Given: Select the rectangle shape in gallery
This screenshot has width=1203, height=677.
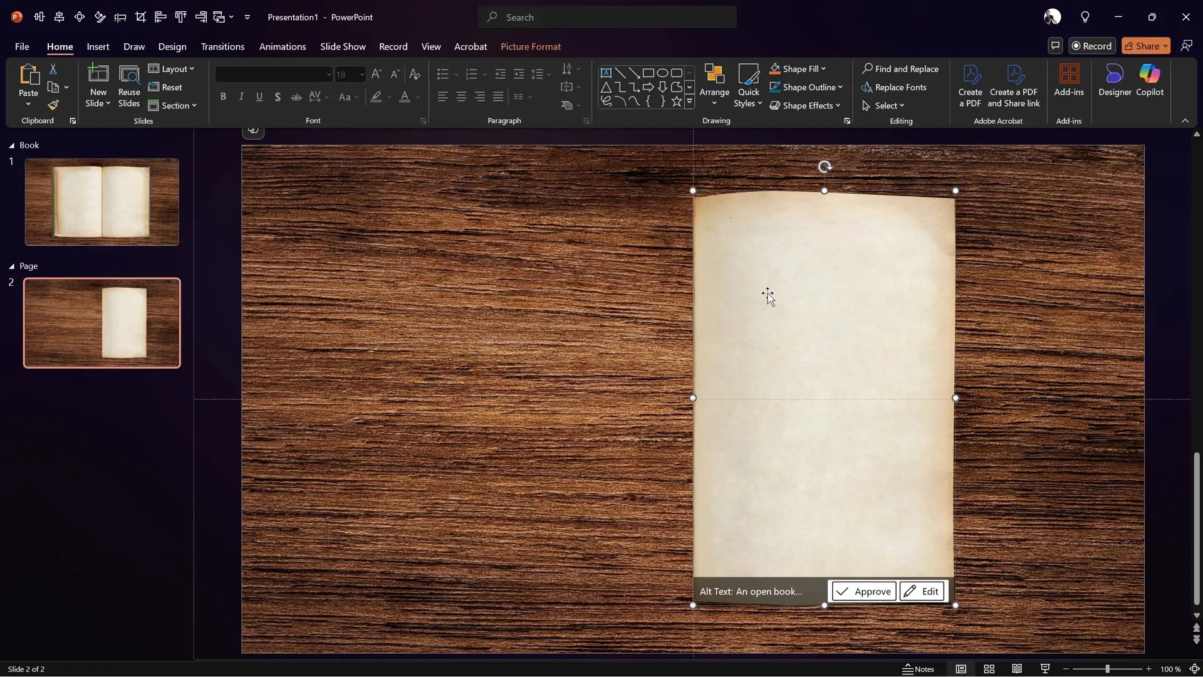Looking at the screenshot, I should click(x=648, y=73).
